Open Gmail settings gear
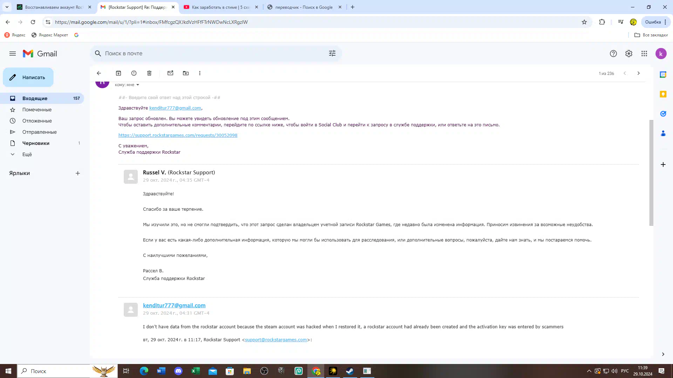The width and height of the screenshot is (673, 378). (629, 54)
